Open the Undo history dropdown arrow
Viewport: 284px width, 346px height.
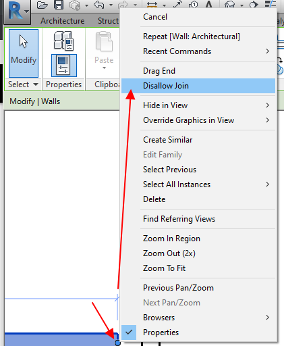tap(111, 5)
